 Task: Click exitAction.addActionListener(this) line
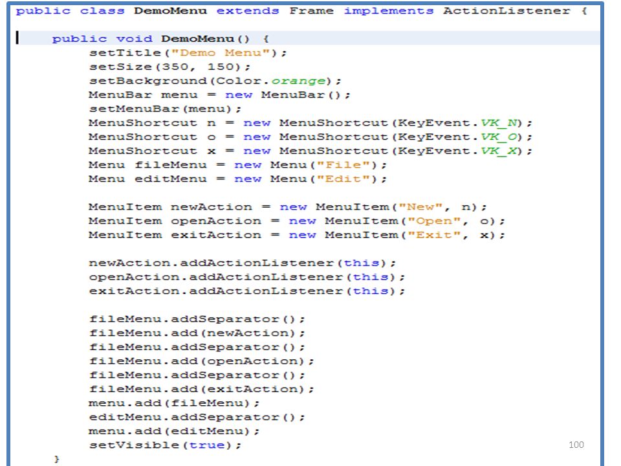[x=247, y=291]
